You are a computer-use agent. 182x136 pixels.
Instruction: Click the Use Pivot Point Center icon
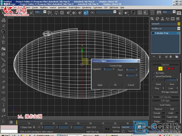[x=50, y=13]
